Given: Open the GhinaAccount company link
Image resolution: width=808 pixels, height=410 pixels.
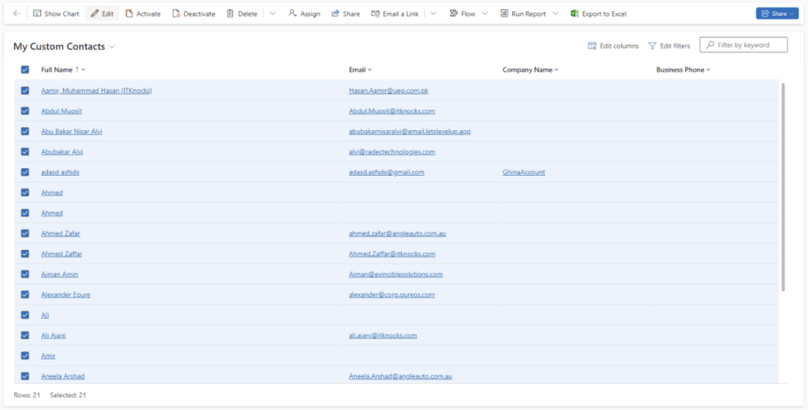Looking at the screenshot, I should pos(523,172).
